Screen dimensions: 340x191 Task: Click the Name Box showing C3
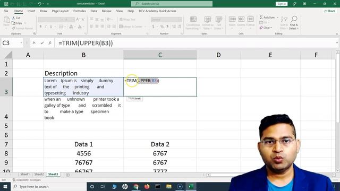click(12, 43)
